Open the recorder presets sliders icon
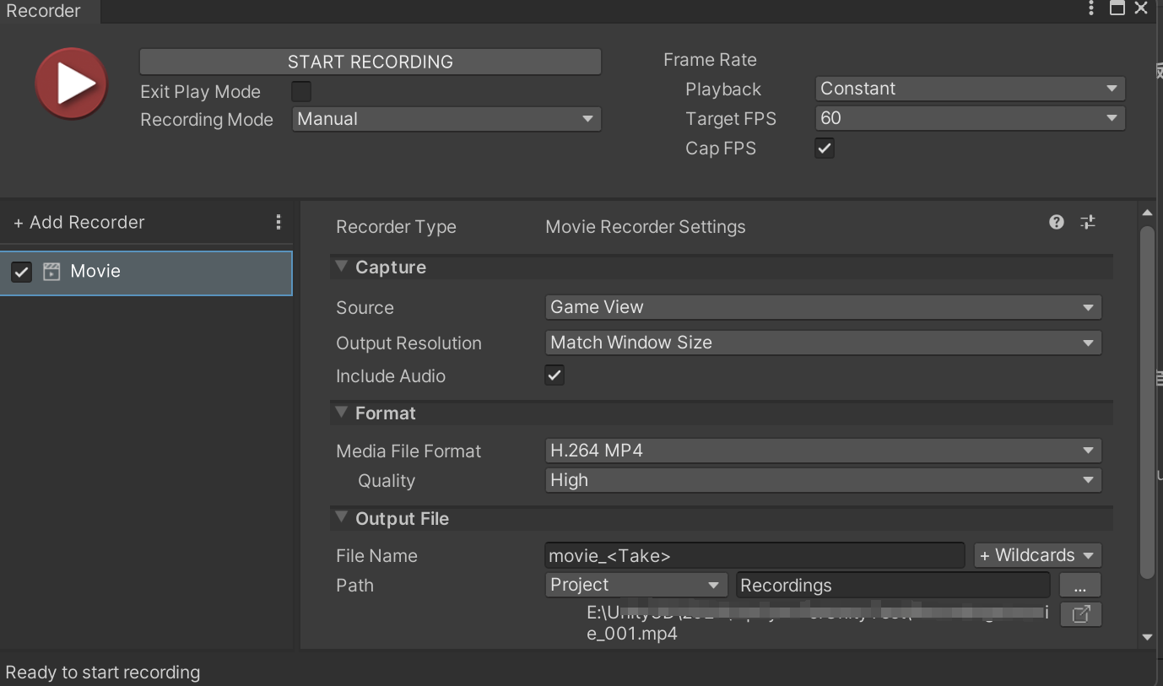Viewport: 1163px width, 686px height. pos(1088,222)
